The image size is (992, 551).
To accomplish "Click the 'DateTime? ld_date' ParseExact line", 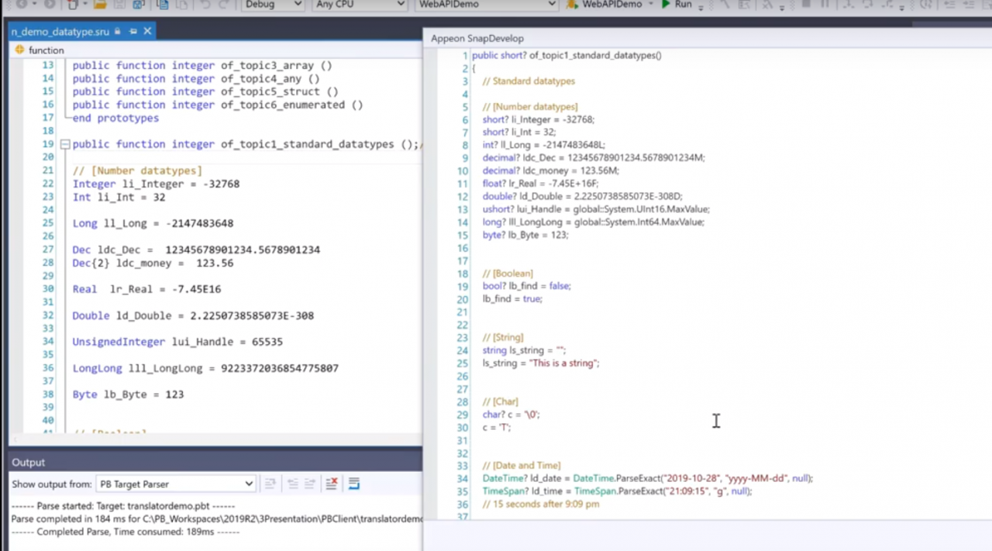I will pyautogui.click(x=648, y=478).
